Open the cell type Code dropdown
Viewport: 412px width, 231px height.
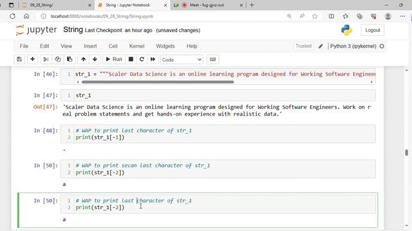click(x=182, y=60)
